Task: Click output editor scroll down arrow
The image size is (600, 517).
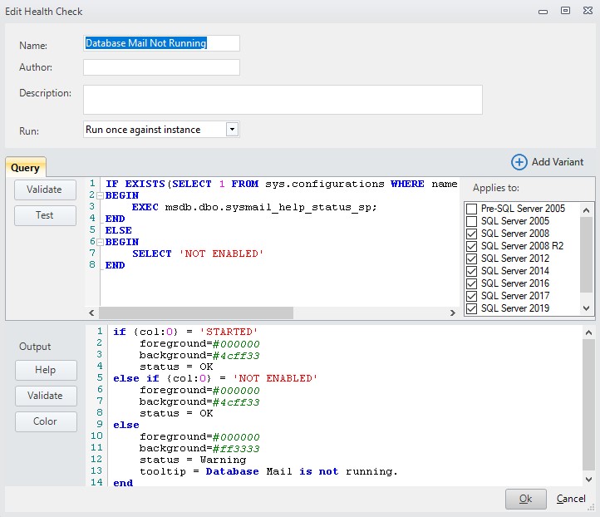Action: click(588, 479)
